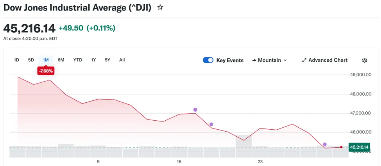Switch to the YTD time range
Viewport: 381px width, 166px height.
point(78,60)
